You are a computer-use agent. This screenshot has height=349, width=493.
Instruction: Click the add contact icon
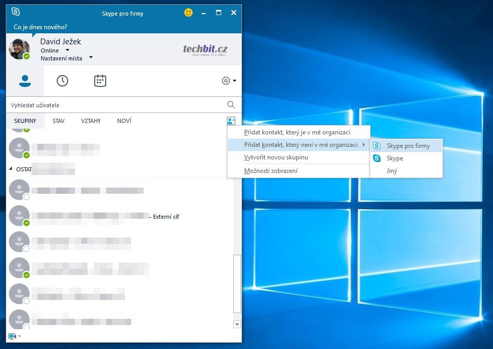tap(231, 121)
